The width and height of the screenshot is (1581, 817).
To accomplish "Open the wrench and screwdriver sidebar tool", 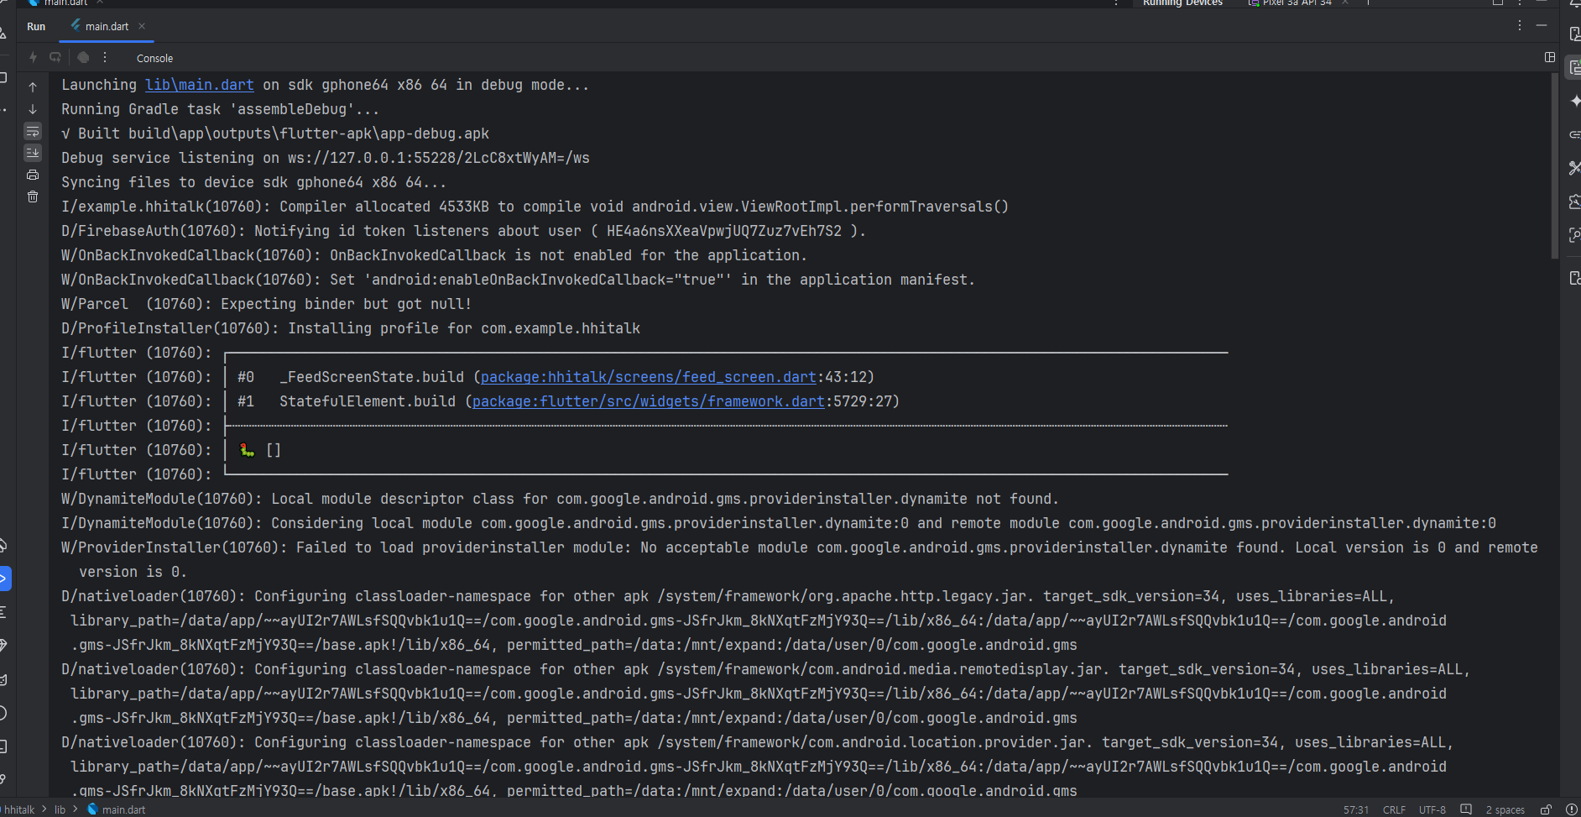I will pyautogui.click(x=1574, y=168).
